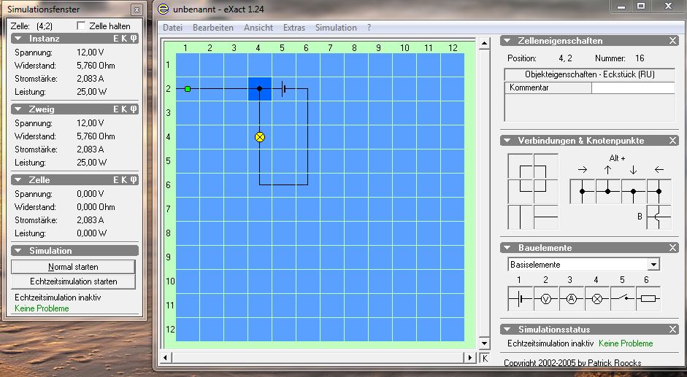Click the lamp symbol in the circuit grid
The image size is (687, 377).
pyautogui.click(x=259, y=137)
